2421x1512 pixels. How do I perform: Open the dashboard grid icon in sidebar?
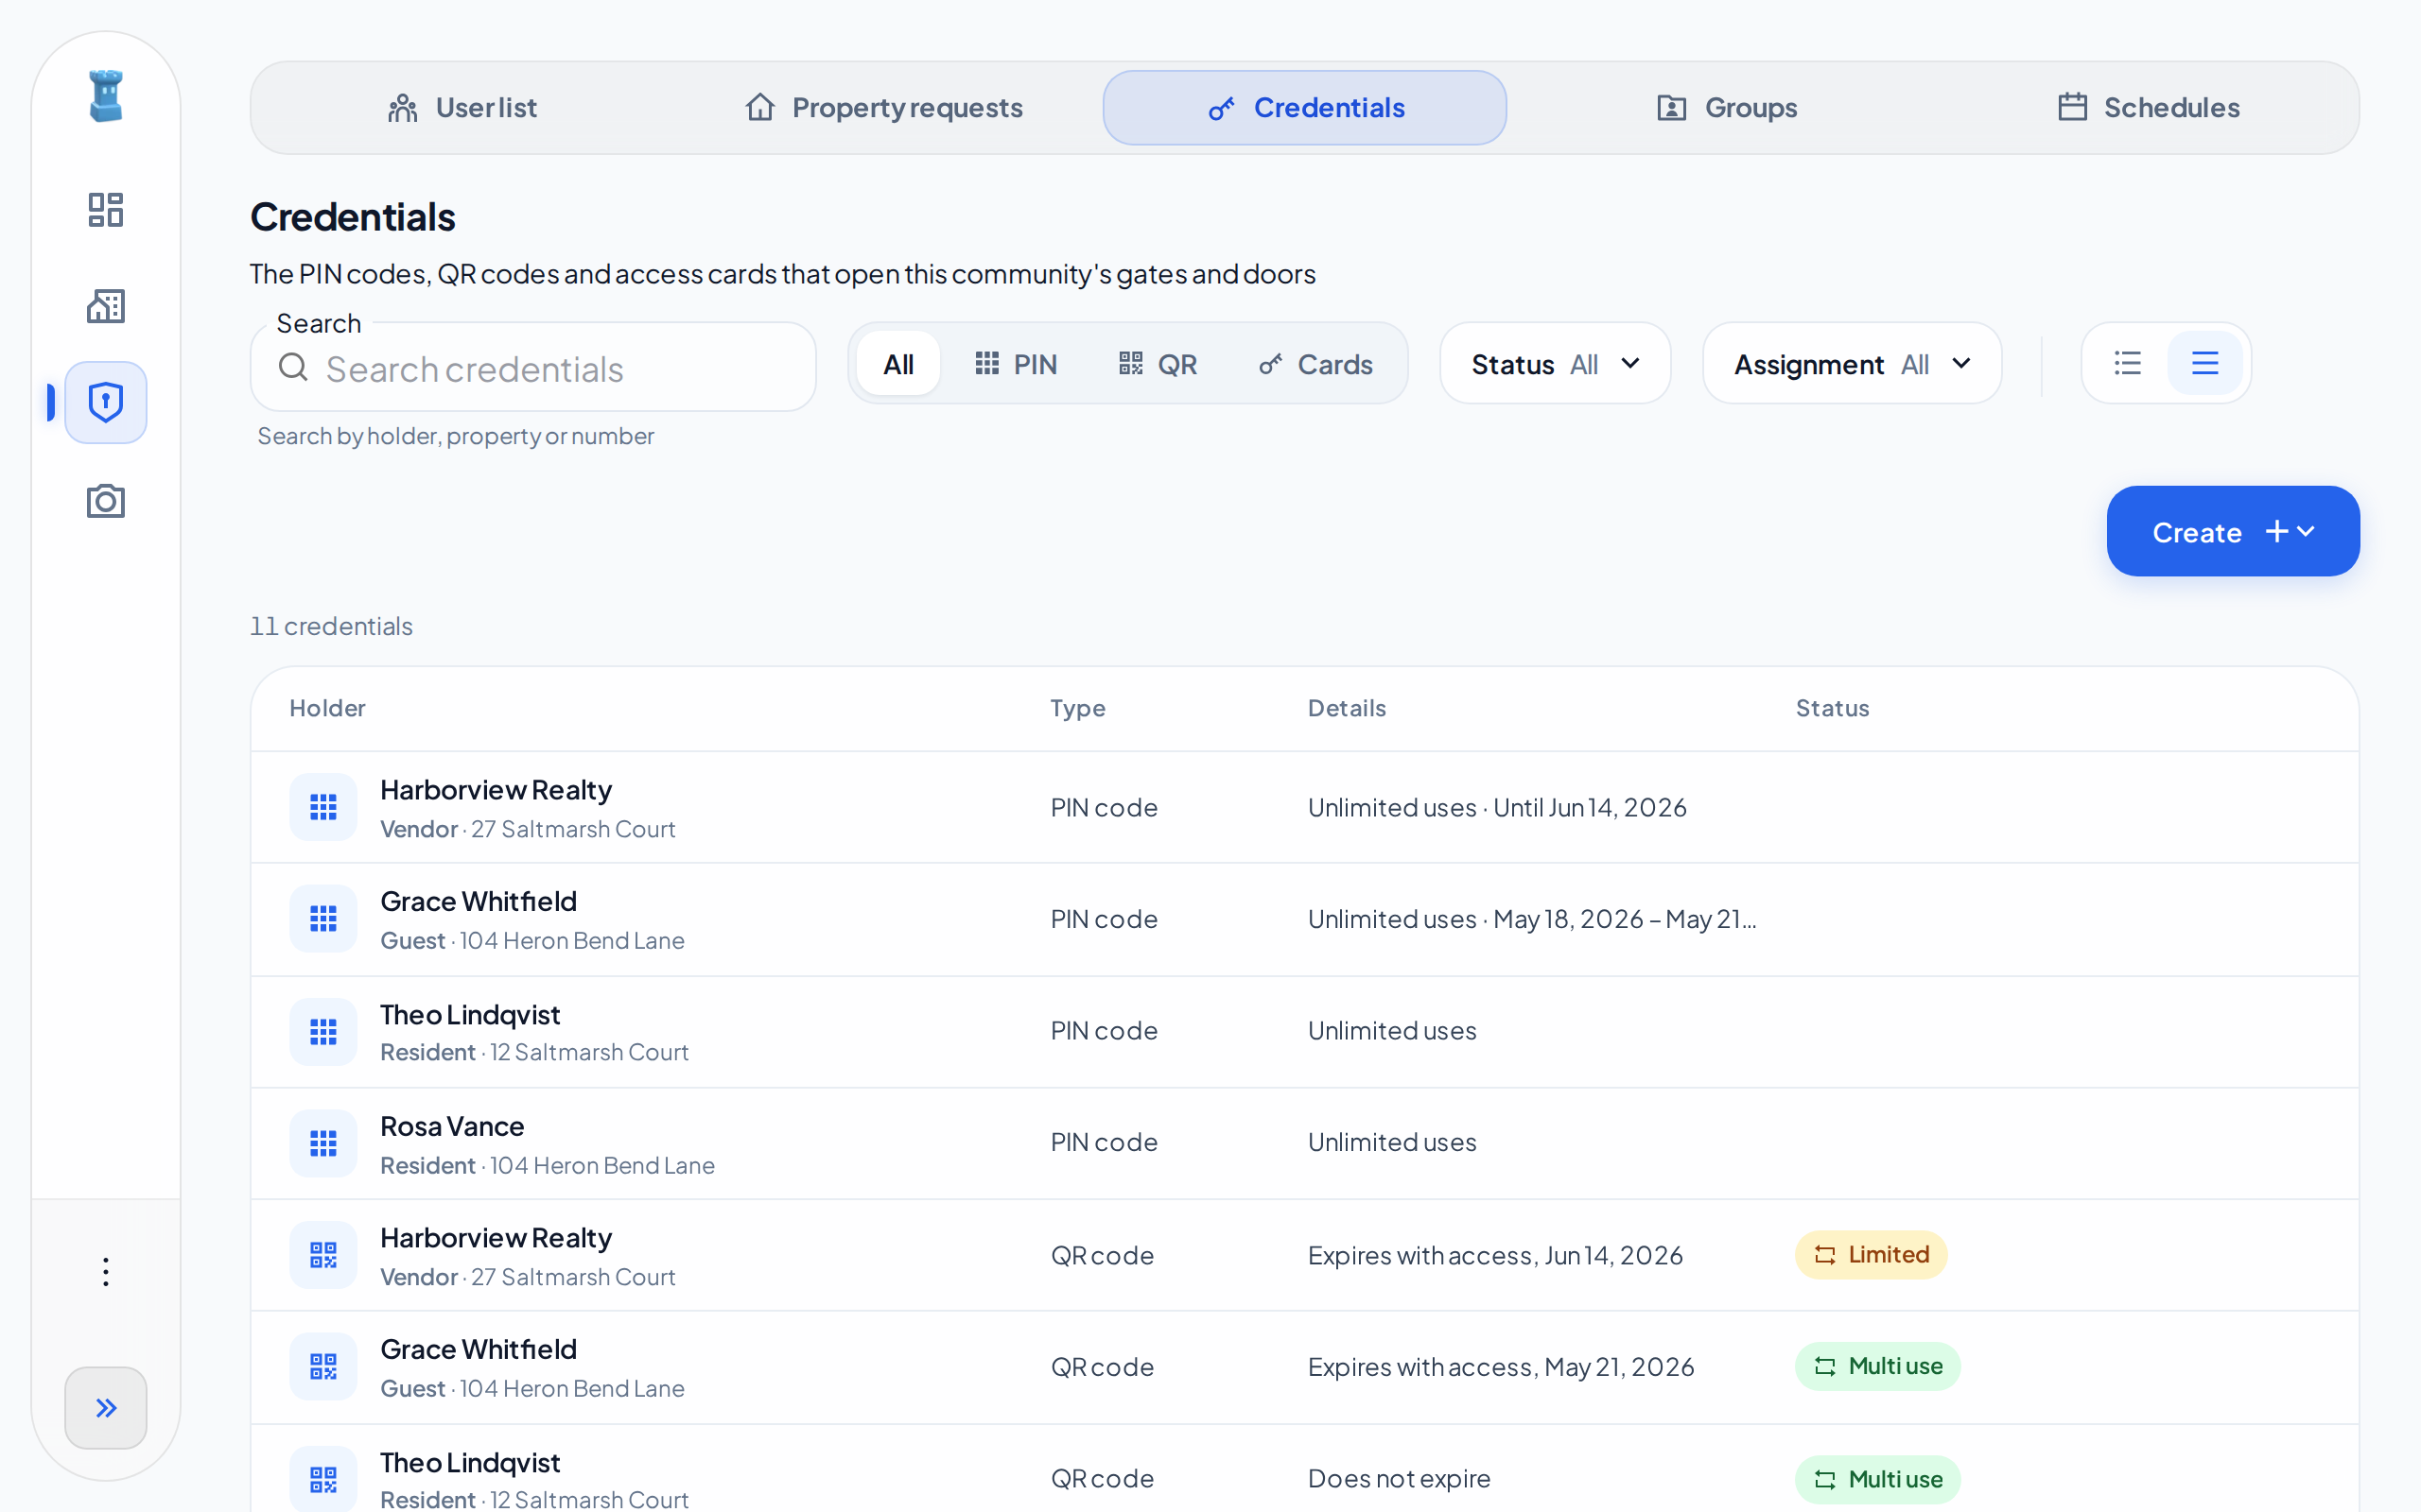[x=106, y=210]
